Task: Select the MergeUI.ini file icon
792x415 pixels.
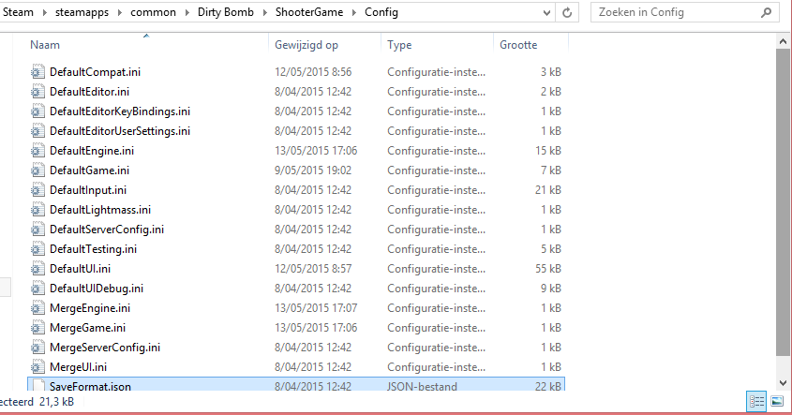Action: [x=37, y=366]
